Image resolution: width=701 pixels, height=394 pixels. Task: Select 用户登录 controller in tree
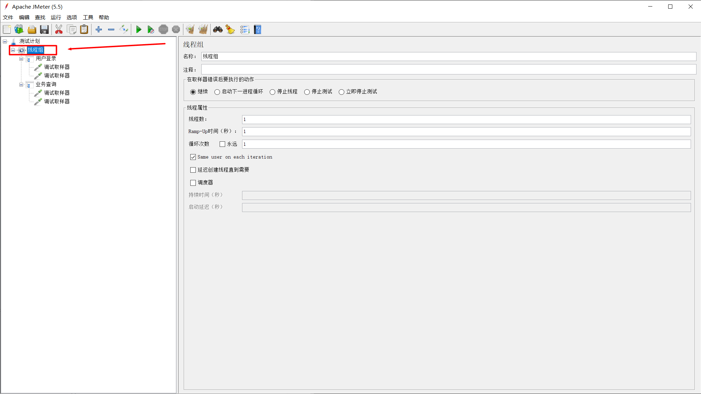point(46,59)
